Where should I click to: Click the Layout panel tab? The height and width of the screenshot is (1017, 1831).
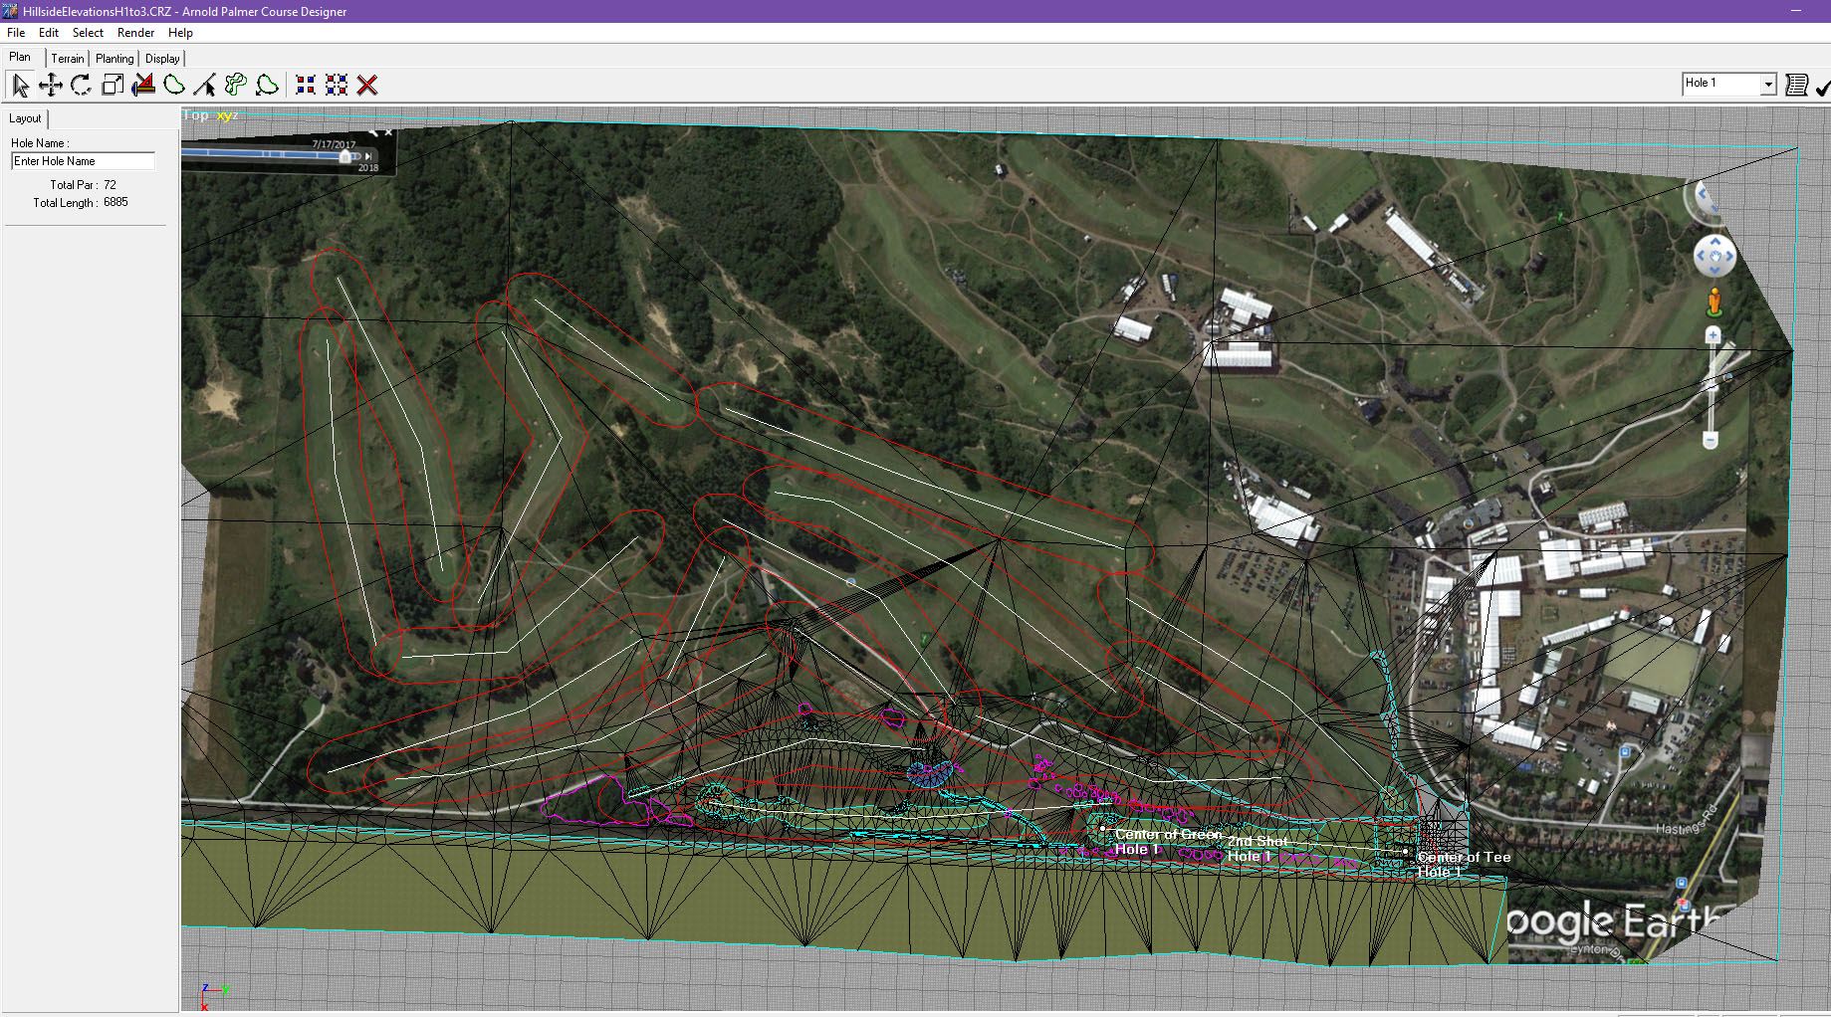(26, 118)
